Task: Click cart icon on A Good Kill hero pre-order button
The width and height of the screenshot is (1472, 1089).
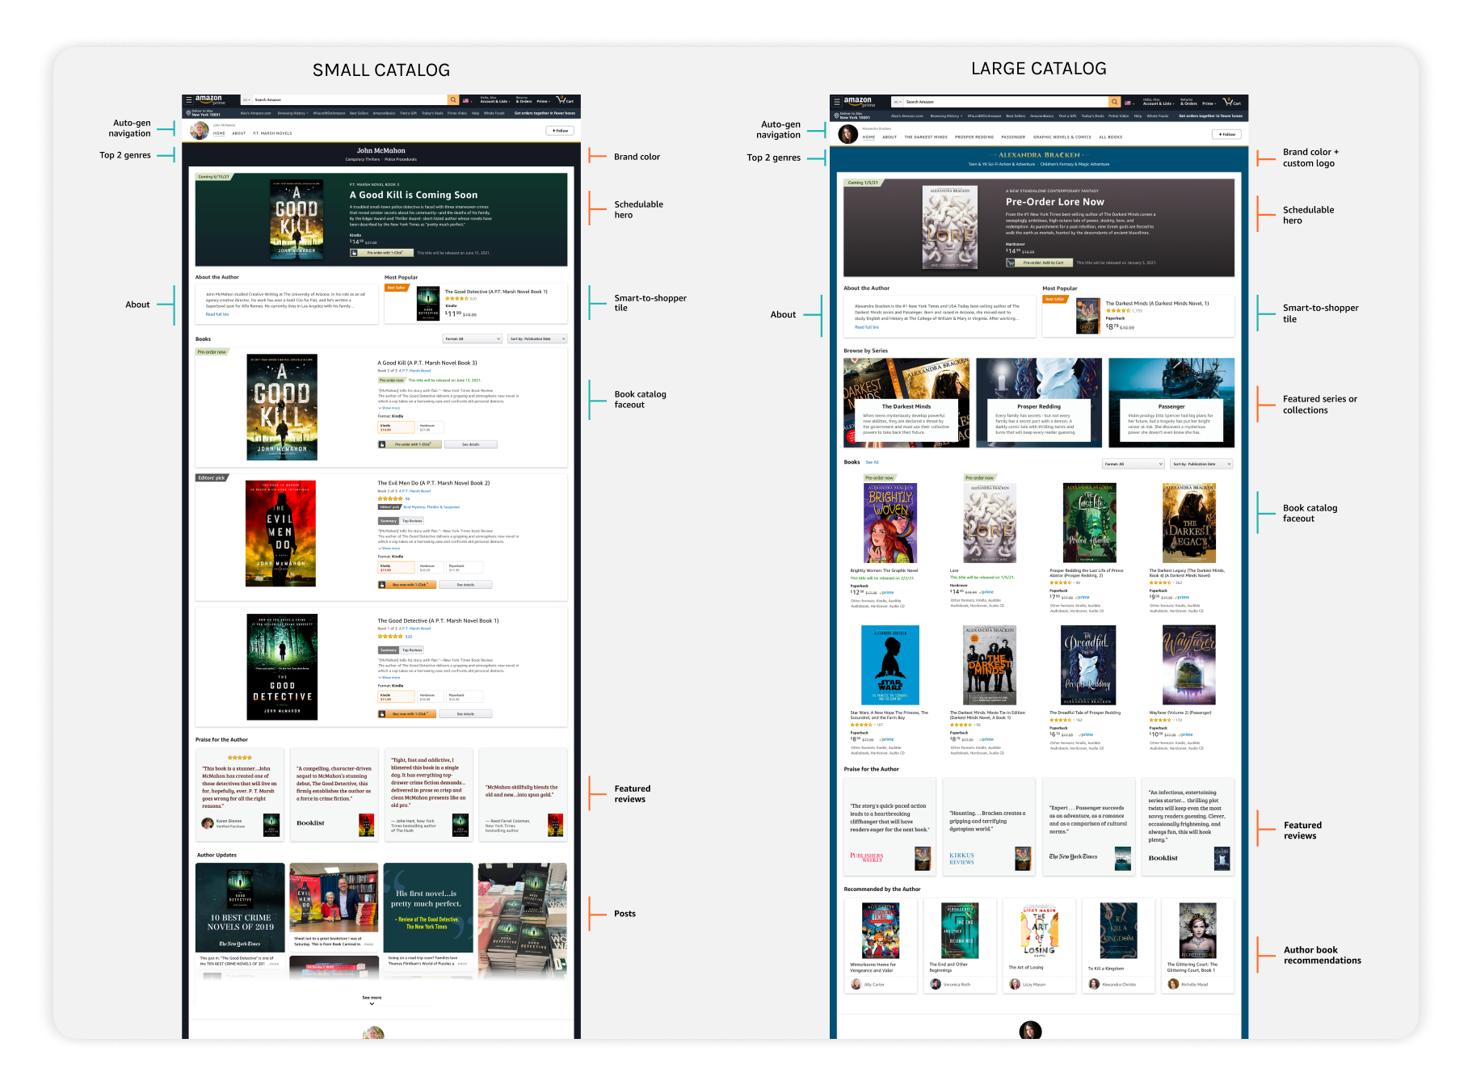Action: 354,253
